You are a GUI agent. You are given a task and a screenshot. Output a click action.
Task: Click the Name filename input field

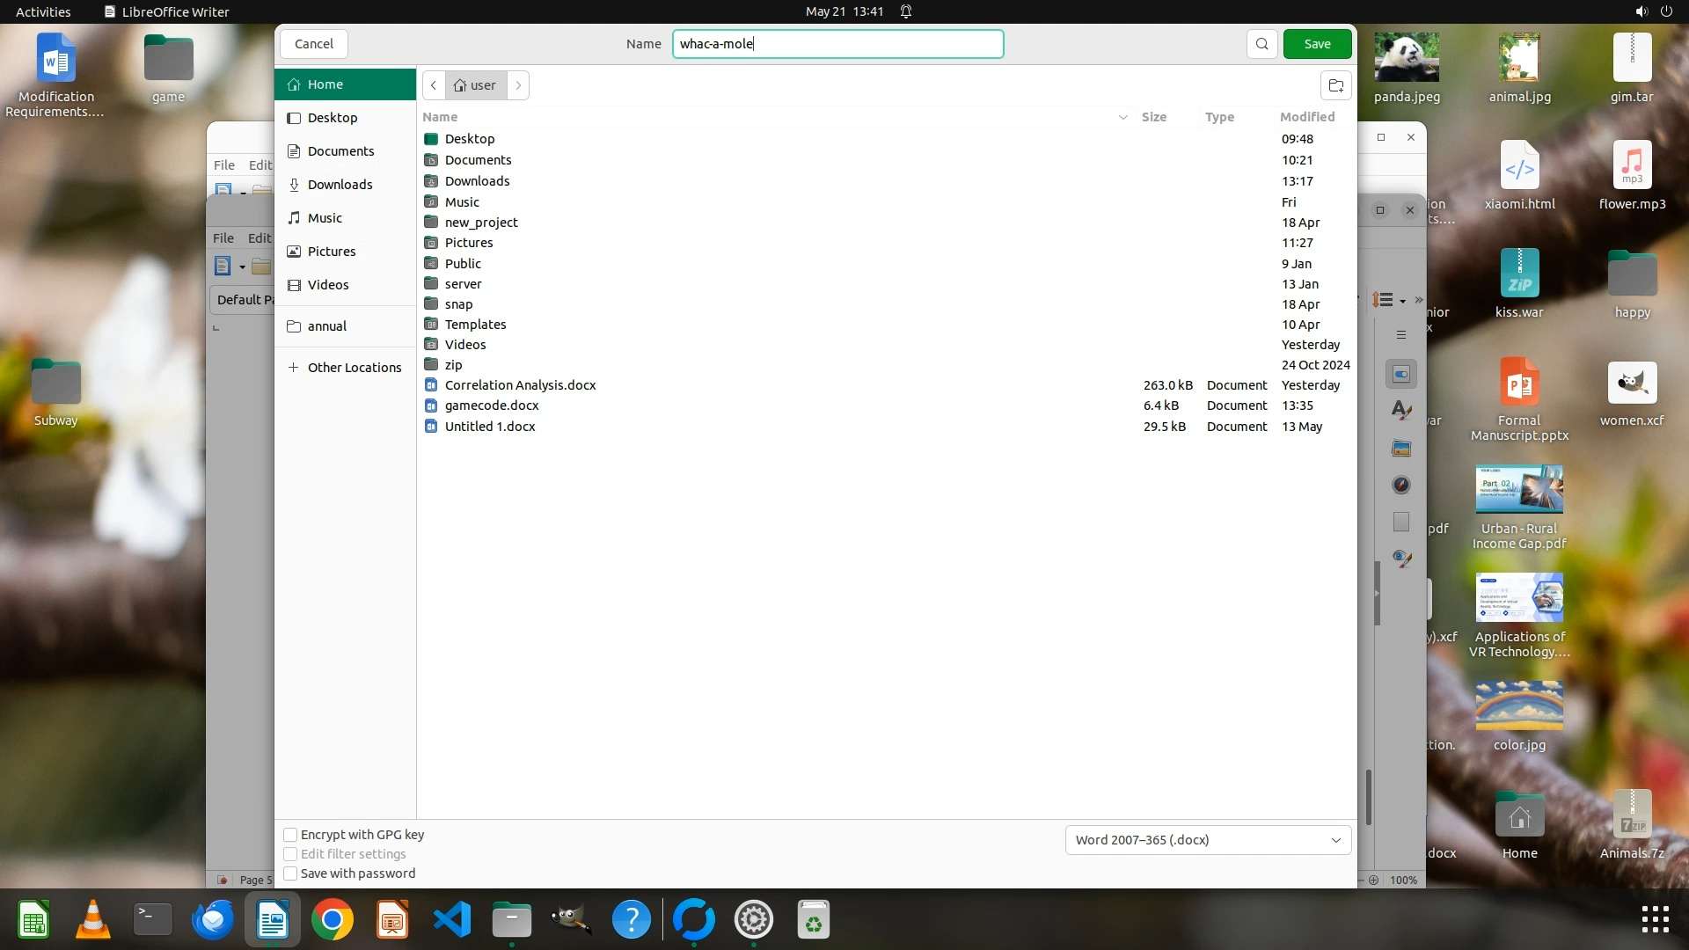coord(837,44)
